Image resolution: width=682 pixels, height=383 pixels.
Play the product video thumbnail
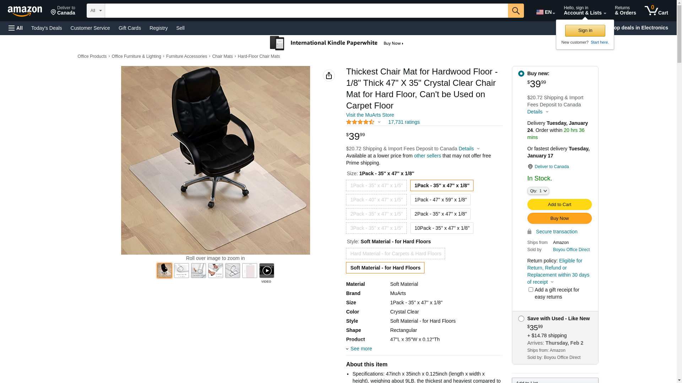click(267, 271)
